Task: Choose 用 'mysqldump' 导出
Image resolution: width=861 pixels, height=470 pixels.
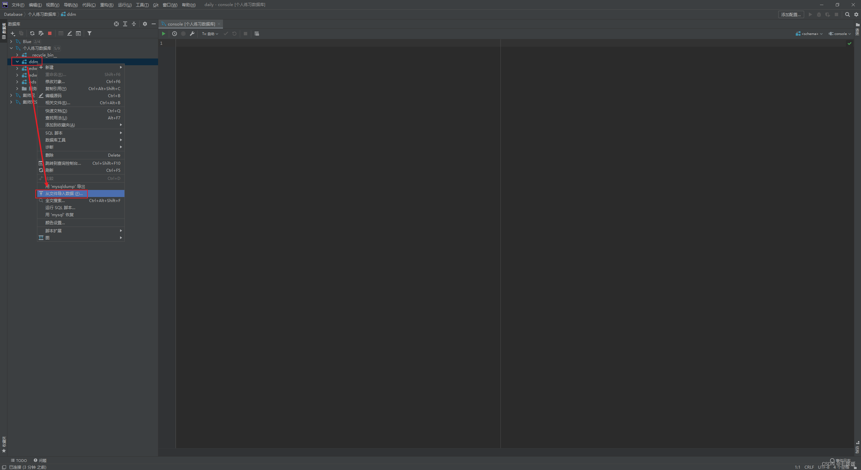Action: click(81, 186)
